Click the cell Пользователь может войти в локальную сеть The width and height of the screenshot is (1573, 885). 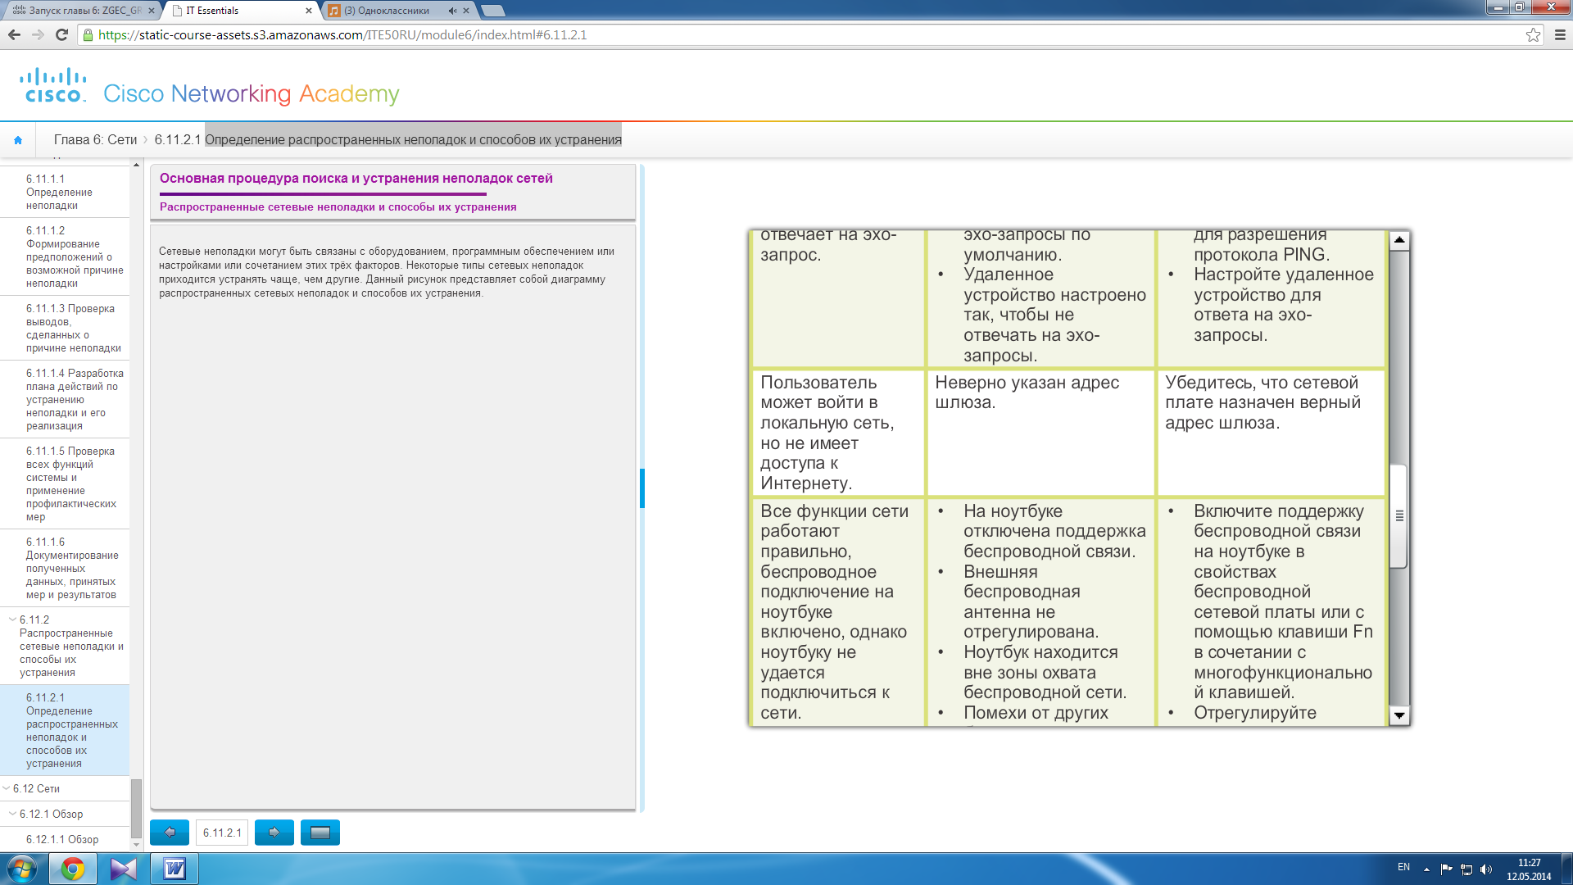838,433
